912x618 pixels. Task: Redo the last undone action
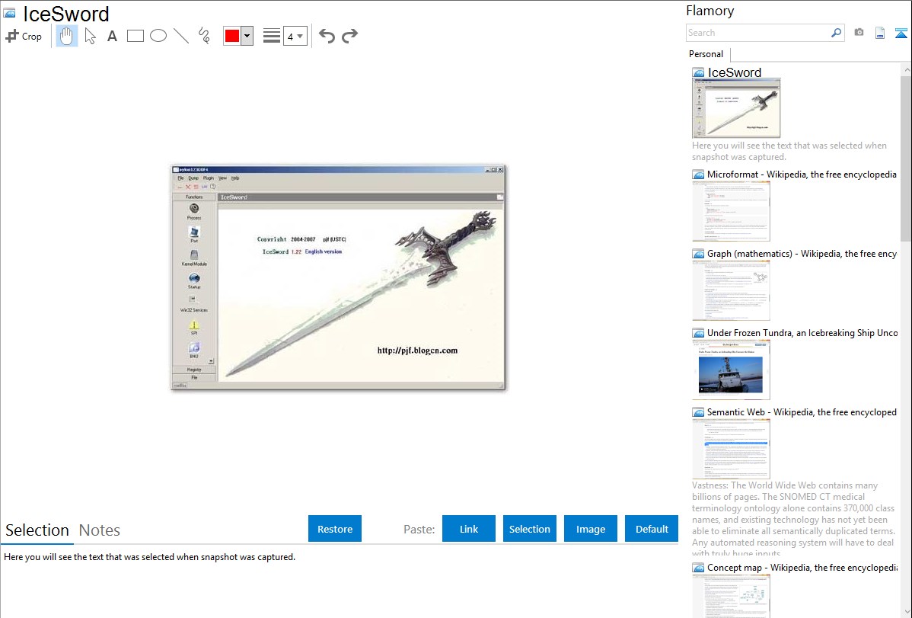click(349, 36)
